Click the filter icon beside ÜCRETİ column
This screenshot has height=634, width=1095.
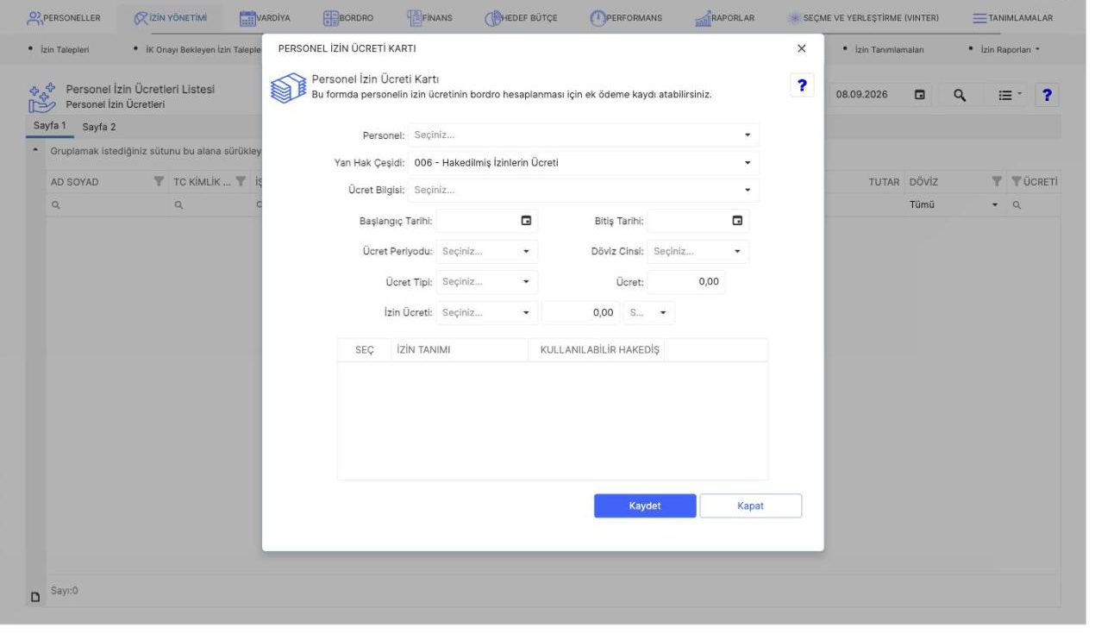(1017, 182)
